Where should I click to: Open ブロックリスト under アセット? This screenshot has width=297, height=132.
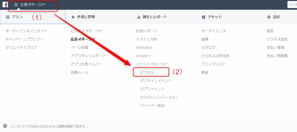pyautogui.click(x=214, y=64)
